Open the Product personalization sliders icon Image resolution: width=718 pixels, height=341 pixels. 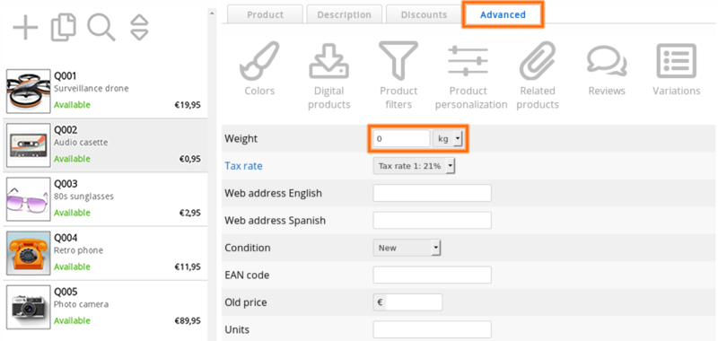click(x=468, y=60)
